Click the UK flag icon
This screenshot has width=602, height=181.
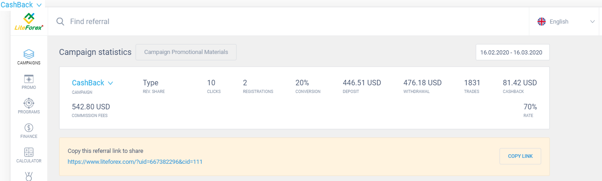pos(542,21)
